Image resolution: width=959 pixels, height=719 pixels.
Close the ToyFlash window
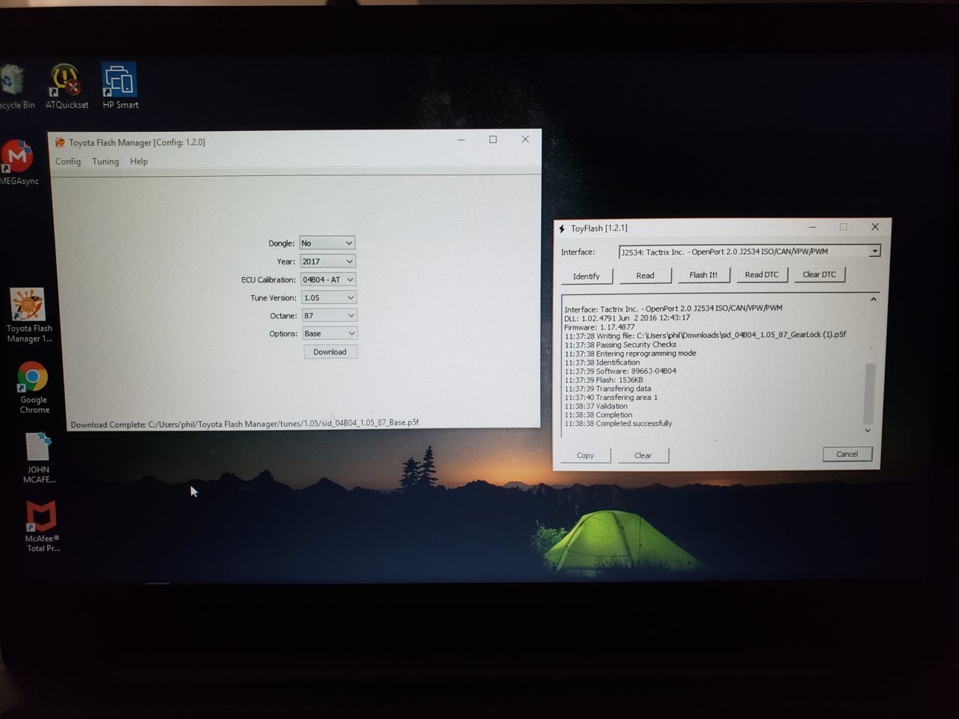(x=875, y=226)
